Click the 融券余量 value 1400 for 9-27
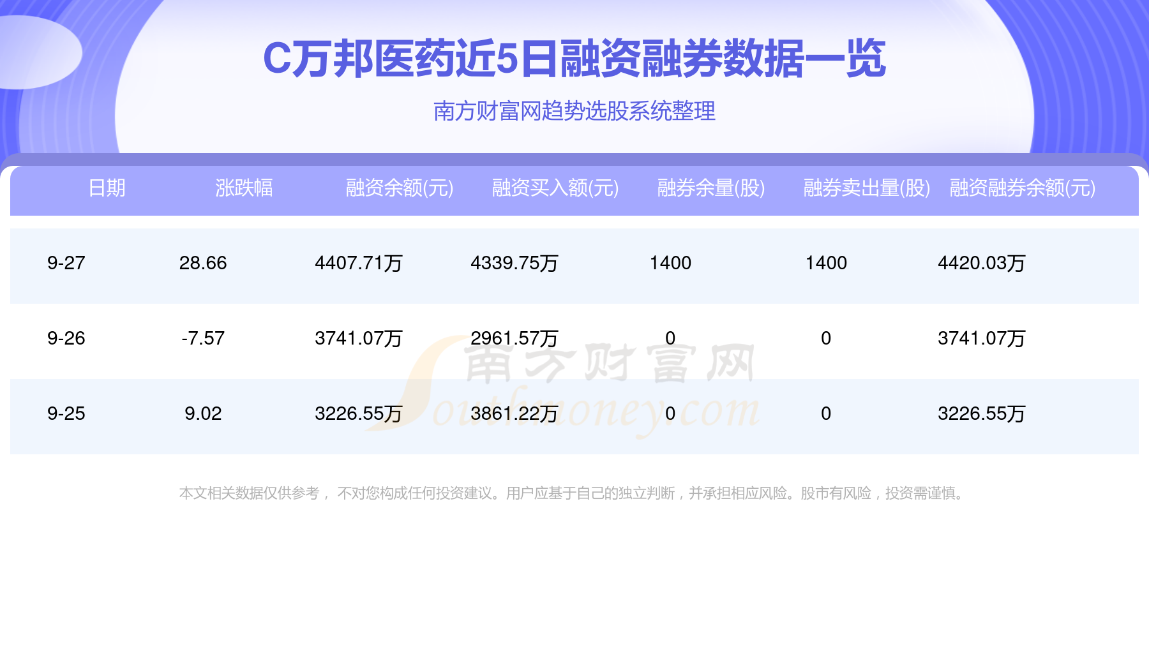Viewport: 1149px width, 670px height. click(670, 263)
